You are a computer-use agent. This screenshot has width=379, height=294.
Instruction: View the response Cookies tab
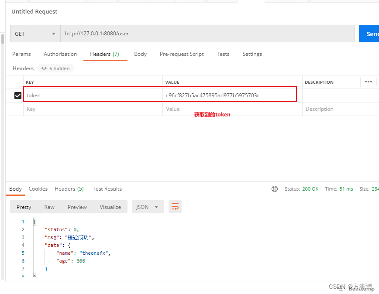coord(38,189)
